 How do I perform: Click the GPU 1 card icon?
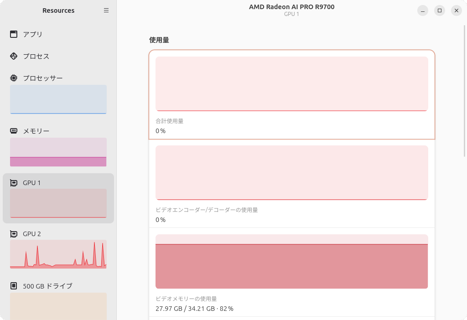14,183
